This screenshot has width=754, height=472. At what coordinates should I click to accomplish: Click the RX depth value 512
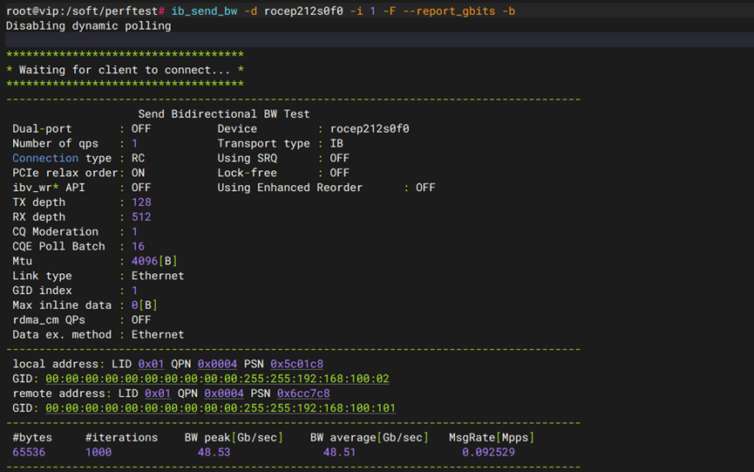141,217
